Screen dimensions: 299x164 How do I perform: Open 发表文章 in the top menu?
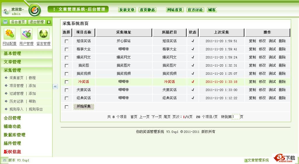tap(127, 10)
